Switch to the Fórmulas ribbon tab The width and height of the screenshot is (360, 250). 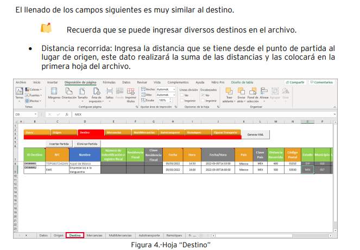[109, 82]
